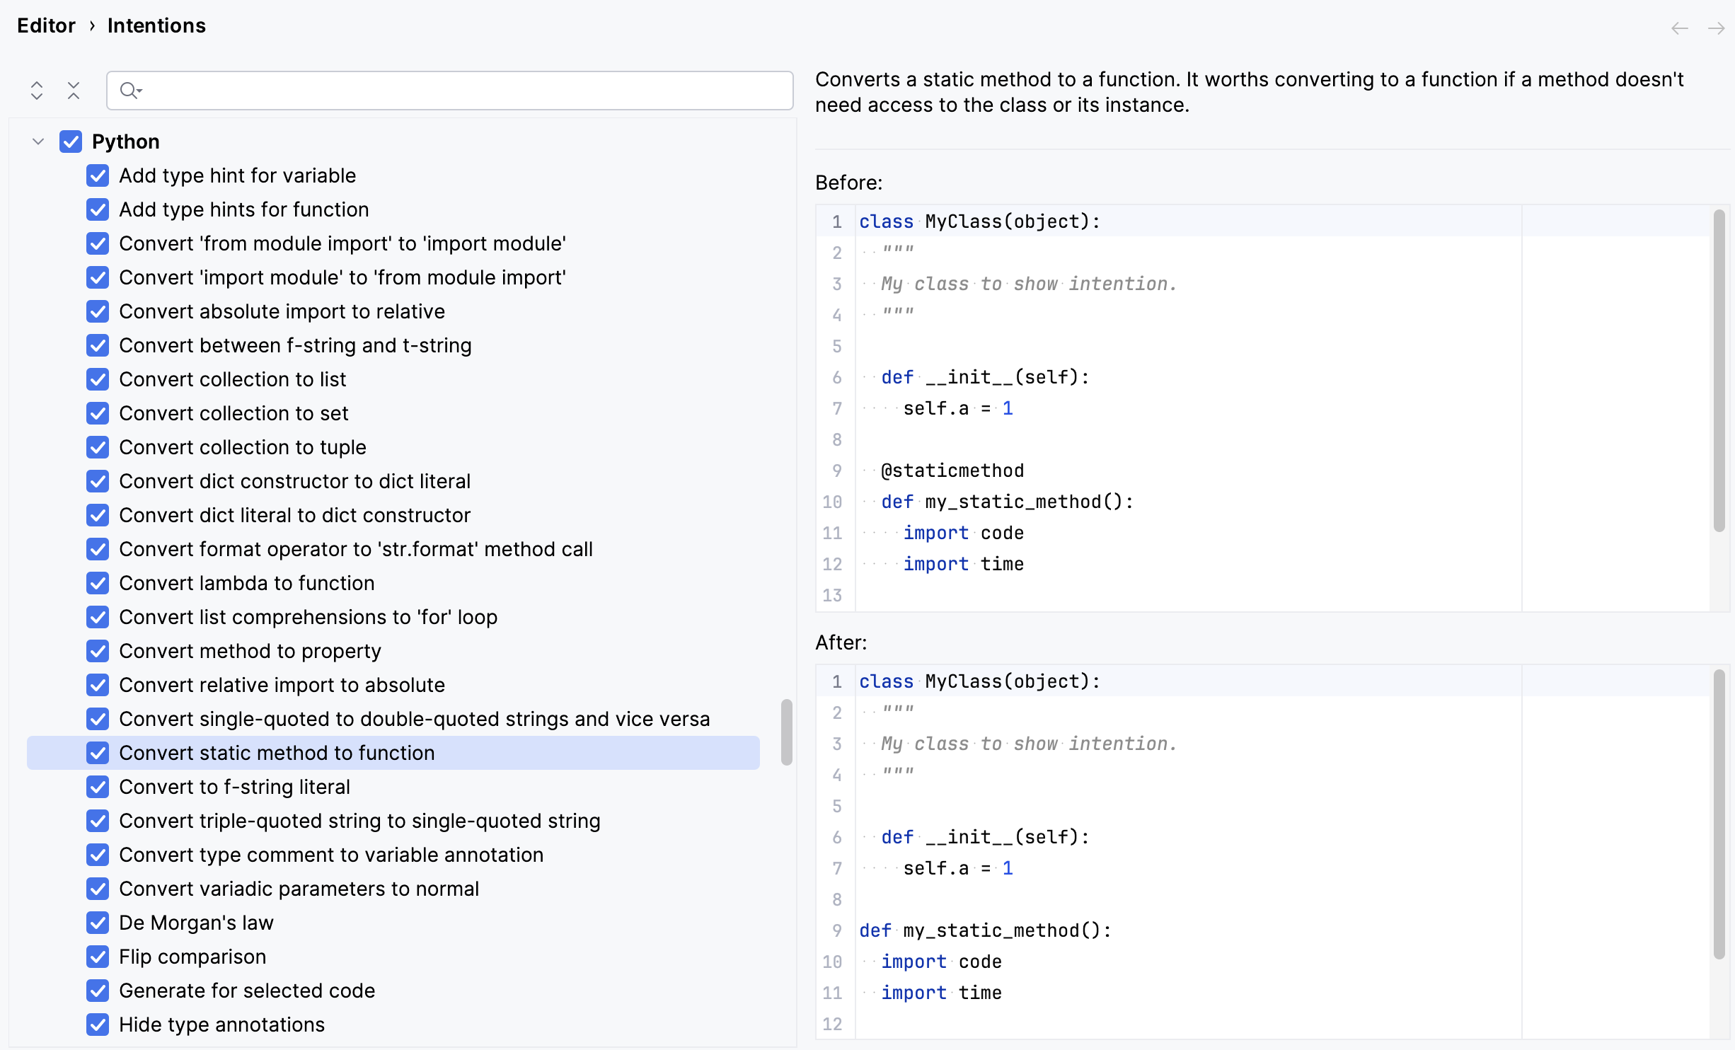Uncheck the Python group checkbox
Viewport: 1735px width, 1050px height.
[x=71, y=142]
